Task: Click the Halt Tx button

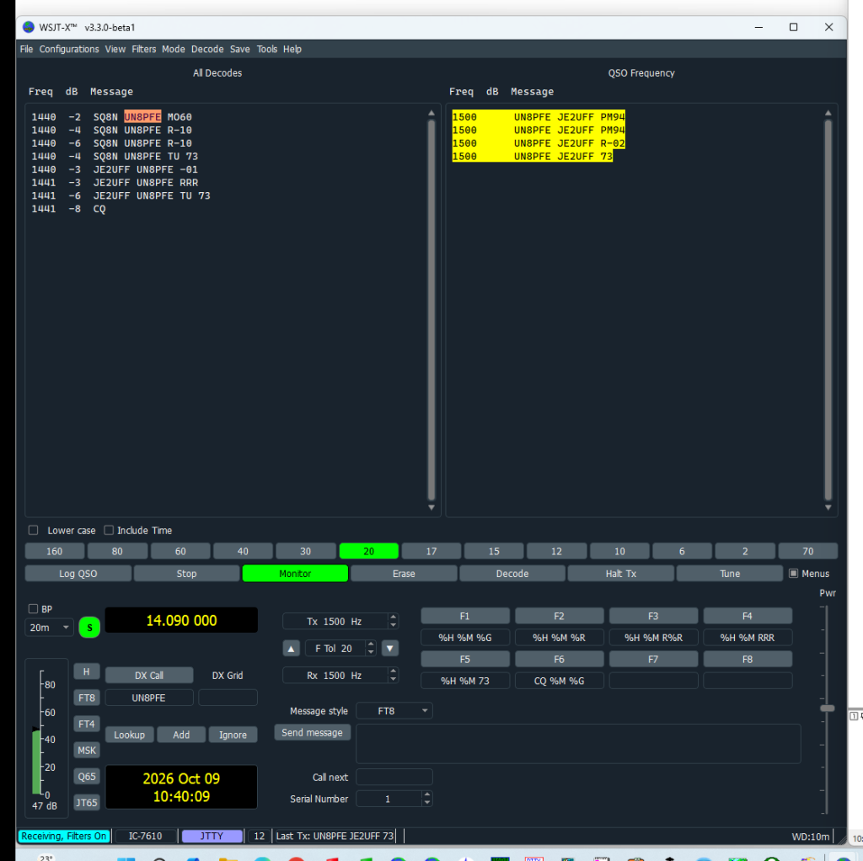Action: (x=620, y=573)
